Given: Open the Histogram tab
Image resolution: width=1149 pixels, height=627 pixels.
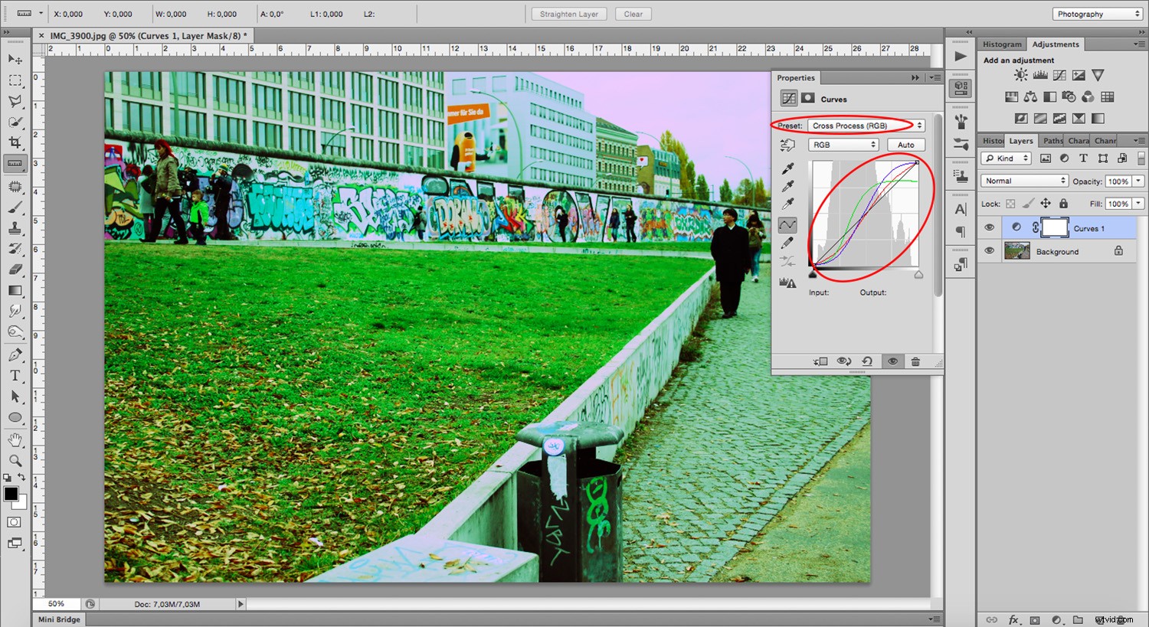Looking at the screenshot, I should tap(1002, 44).
